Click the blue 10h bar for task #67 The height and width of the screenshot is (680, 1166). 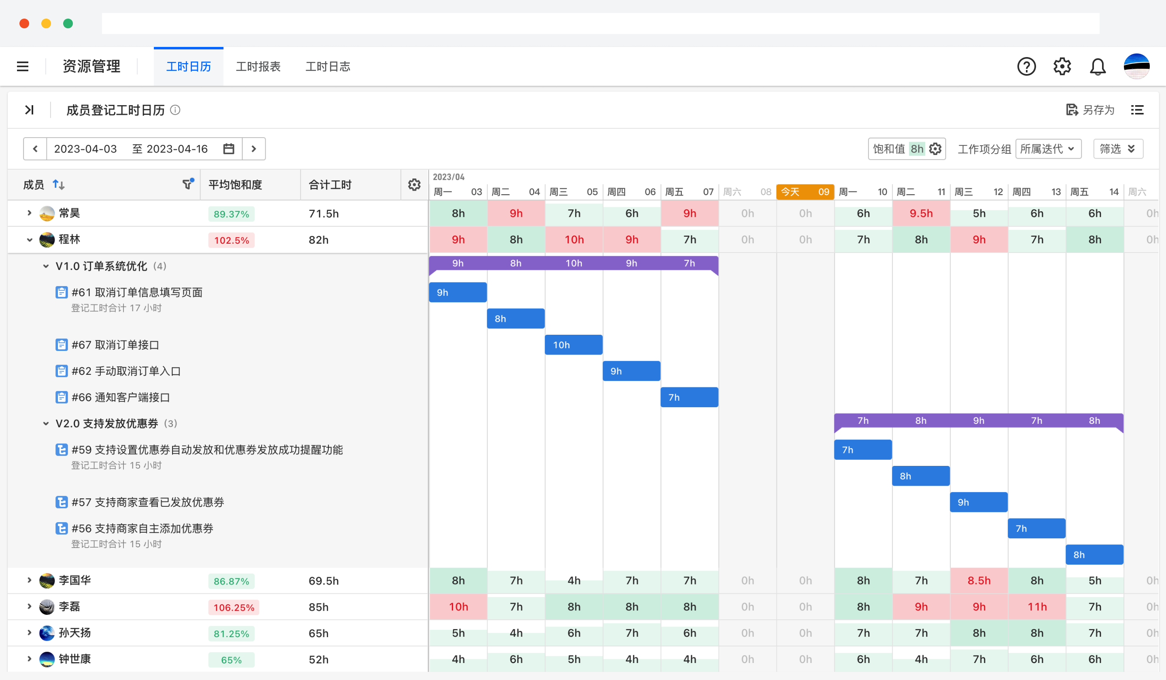[x=573, y=344]
